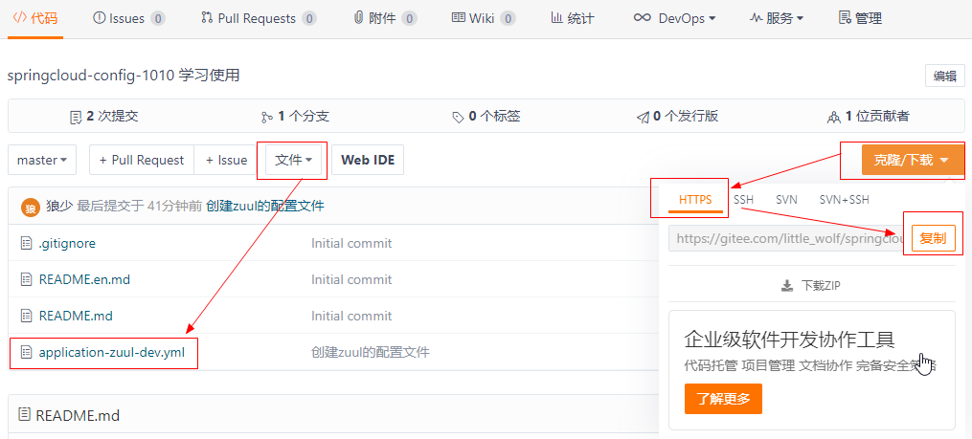
Task: Launch the Web IDE
Action: (368, 160)
